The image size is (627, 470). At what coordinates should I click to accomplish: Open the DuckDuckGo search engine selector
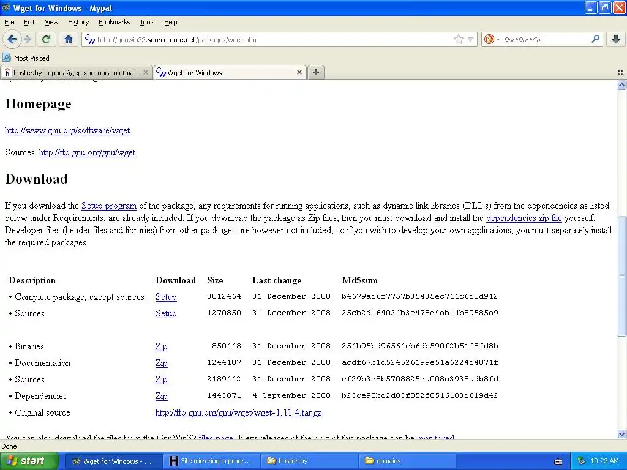tap(492, 39)
